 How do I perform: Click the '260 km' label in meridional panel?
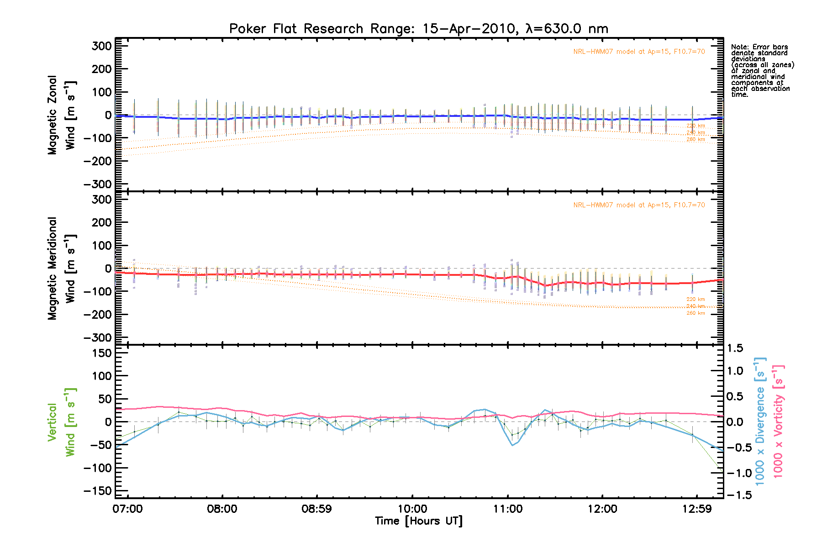(x=696, y=313)
